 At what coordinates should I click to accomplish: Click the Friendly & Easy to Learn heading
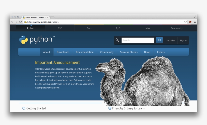[128, 108]
